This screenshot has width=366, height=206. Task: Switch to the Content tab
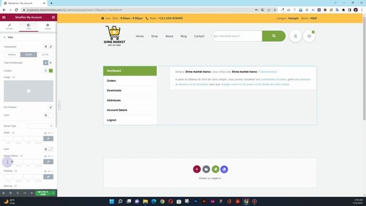click(x=10, y=26)
